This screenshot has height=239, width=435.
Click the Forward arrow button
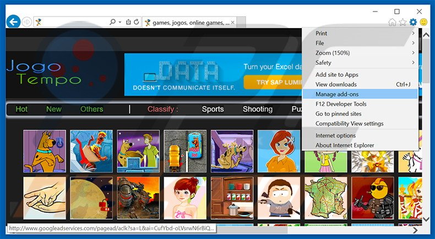point(26,22)
